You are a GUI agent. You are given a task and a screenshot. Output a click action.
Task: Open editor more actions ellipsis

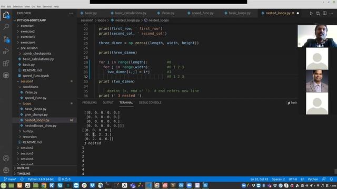(x=331, y=13)
